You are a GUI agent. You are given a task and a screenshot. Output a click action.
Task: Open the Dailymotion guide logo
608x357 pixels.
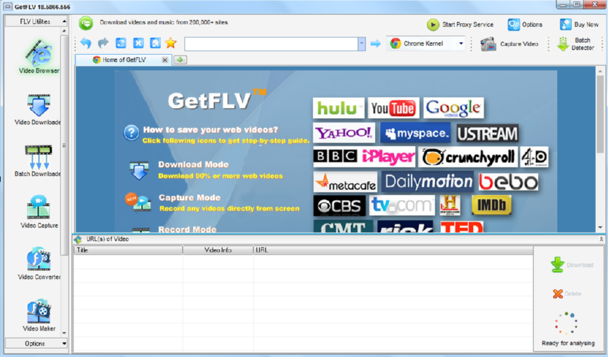(428, 182)
